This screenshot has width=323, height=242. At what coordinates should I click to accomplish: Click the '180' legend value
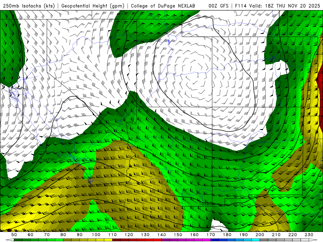pyautogui.click(x=227, y=235)
